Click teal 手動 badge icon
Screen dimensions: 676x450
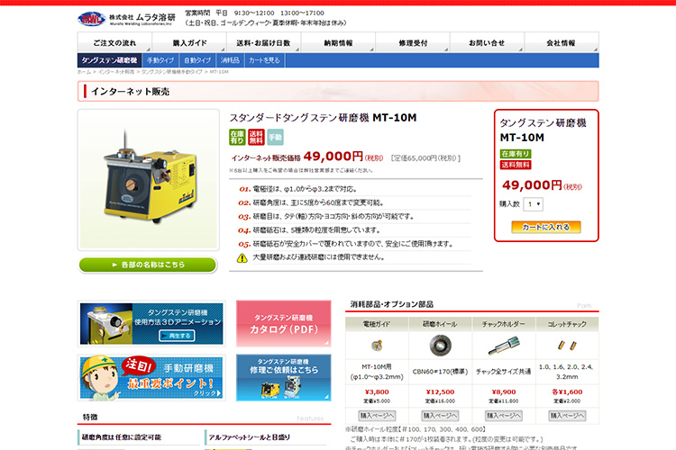(x=275, y=137)
